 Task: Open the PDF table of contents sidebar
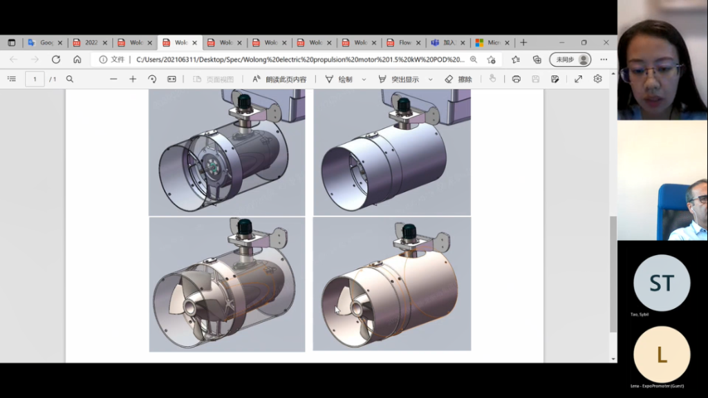(x=11, y=79)
